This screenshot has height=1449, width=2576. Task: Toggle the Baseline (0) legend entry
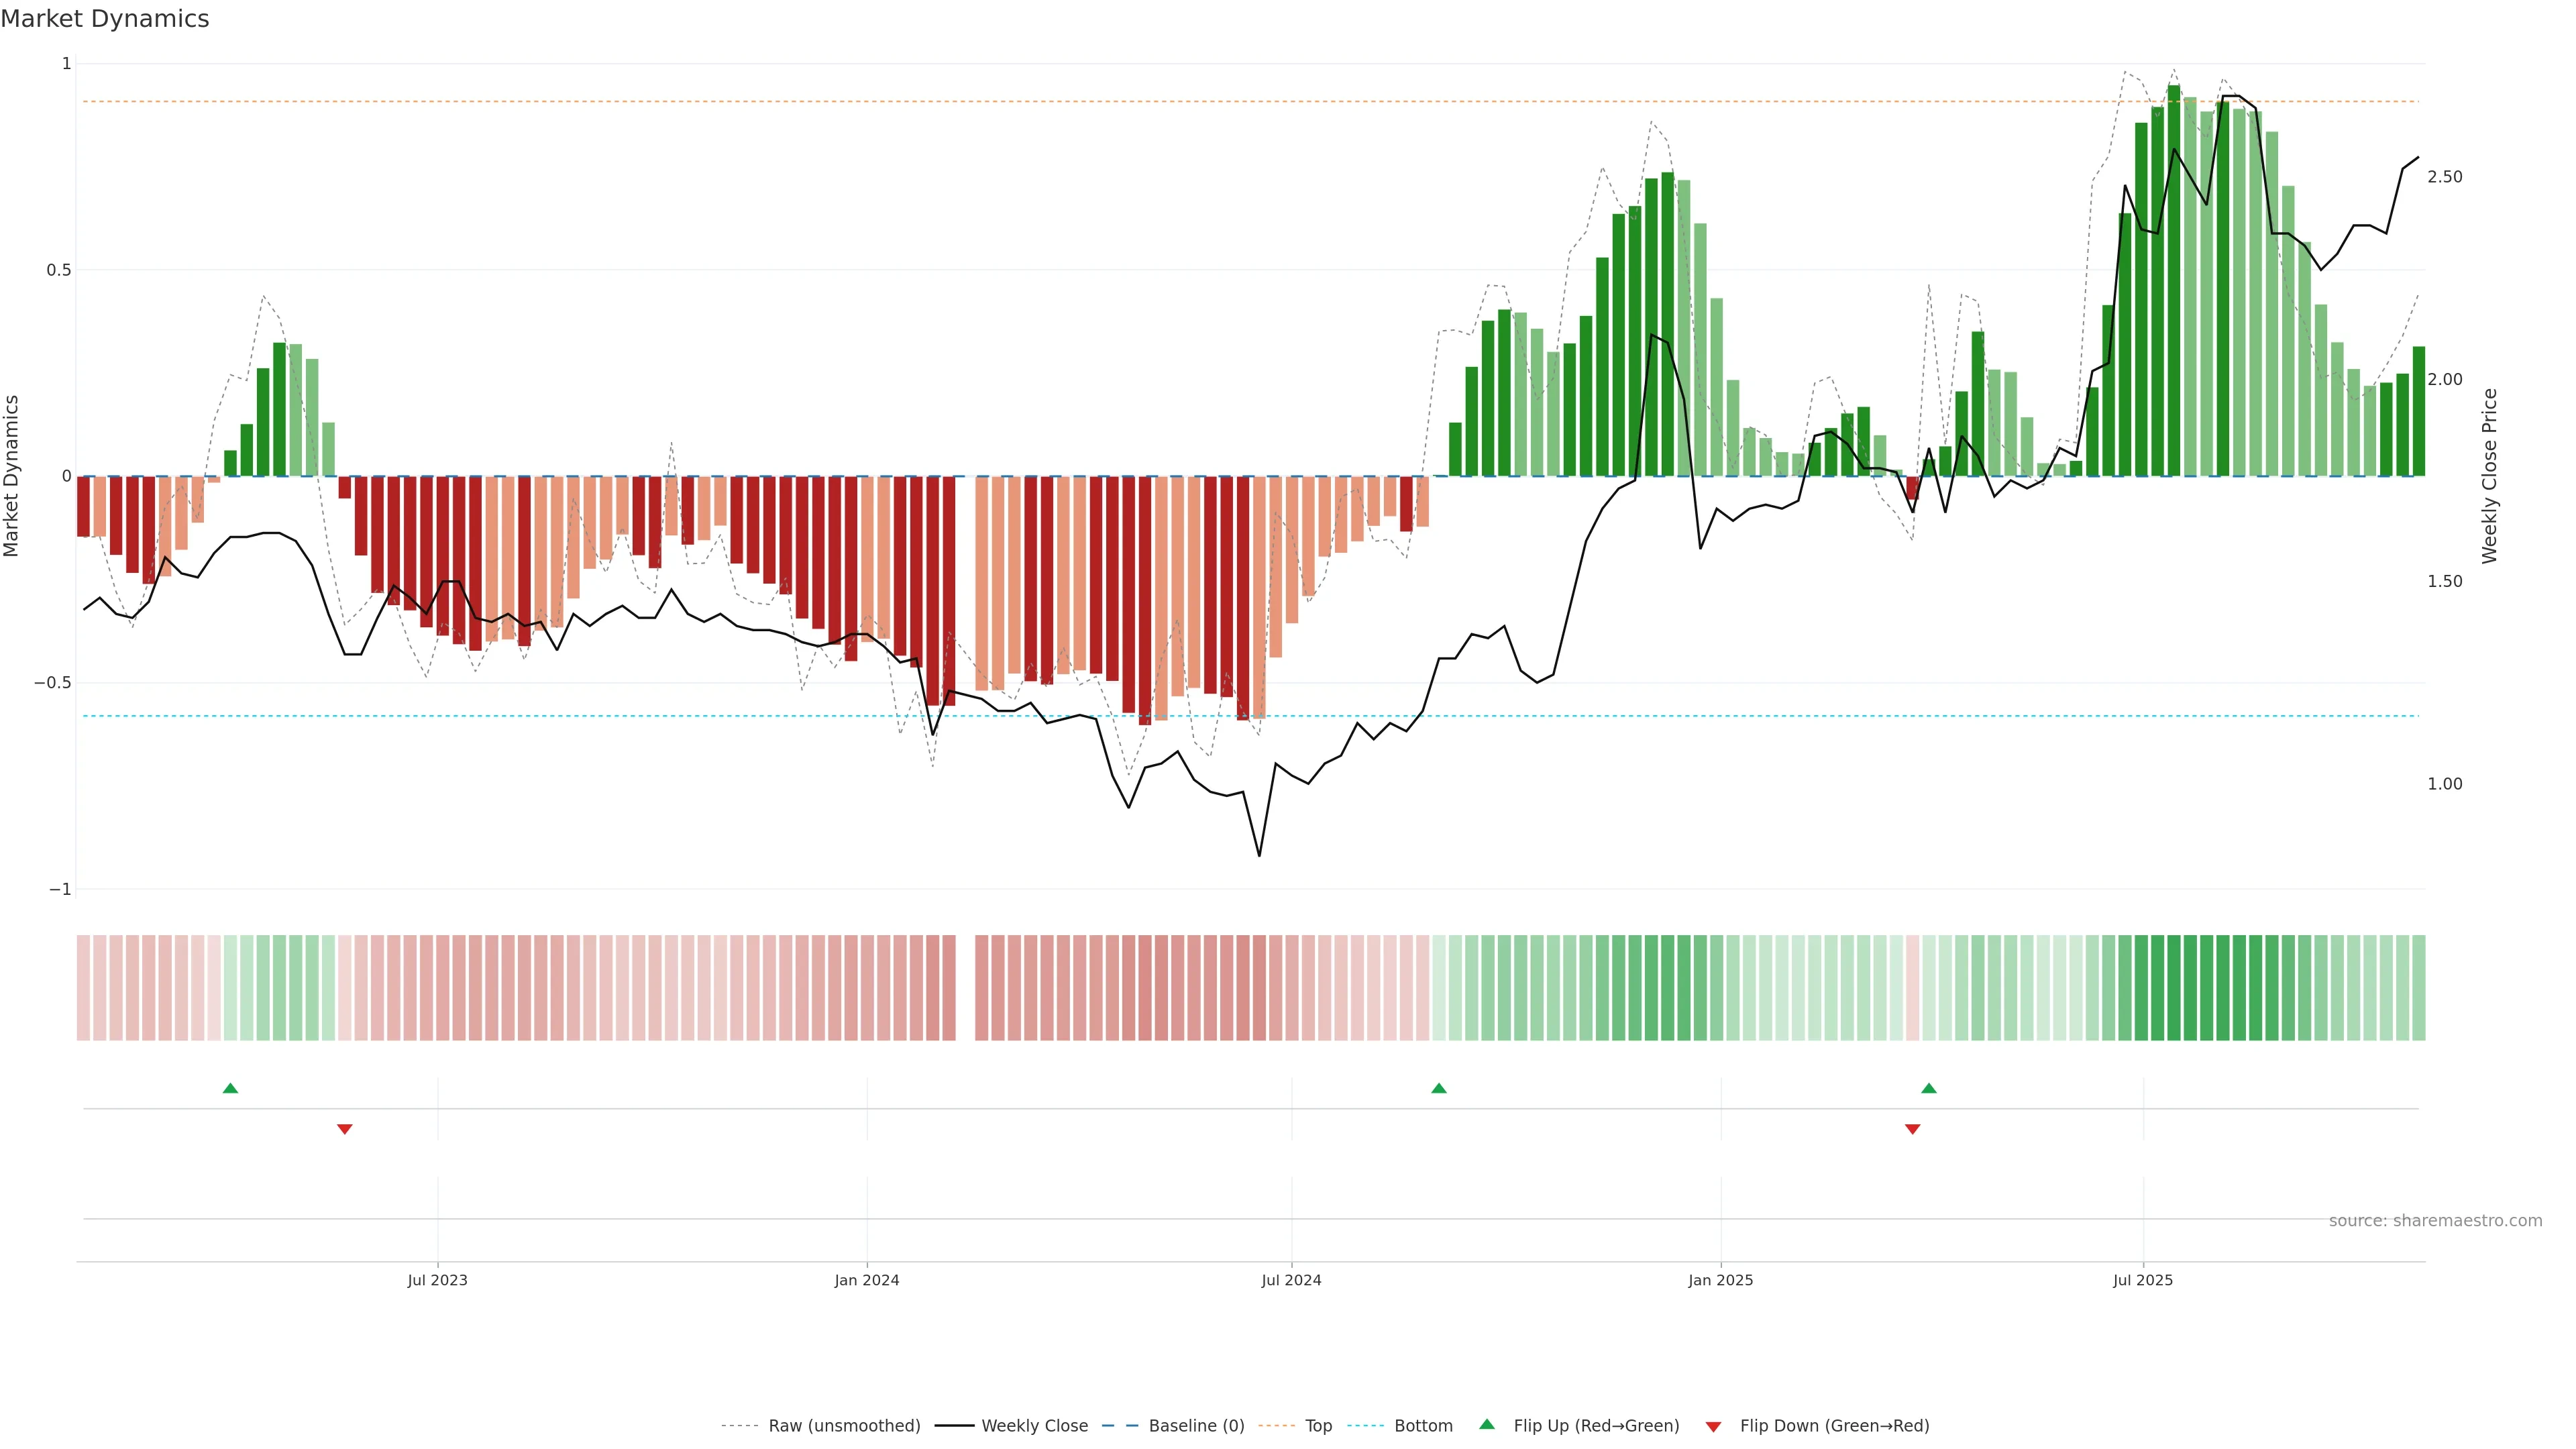1196,1425
